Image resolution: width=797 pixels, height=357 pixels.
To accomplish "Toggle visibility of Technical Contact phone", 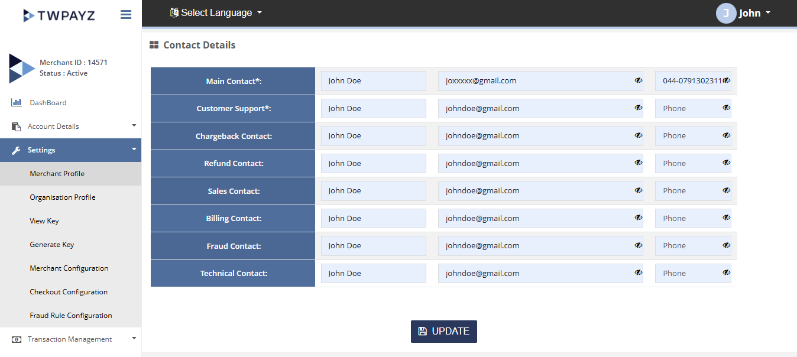I will pyautogui.click(x=726, y=273).
